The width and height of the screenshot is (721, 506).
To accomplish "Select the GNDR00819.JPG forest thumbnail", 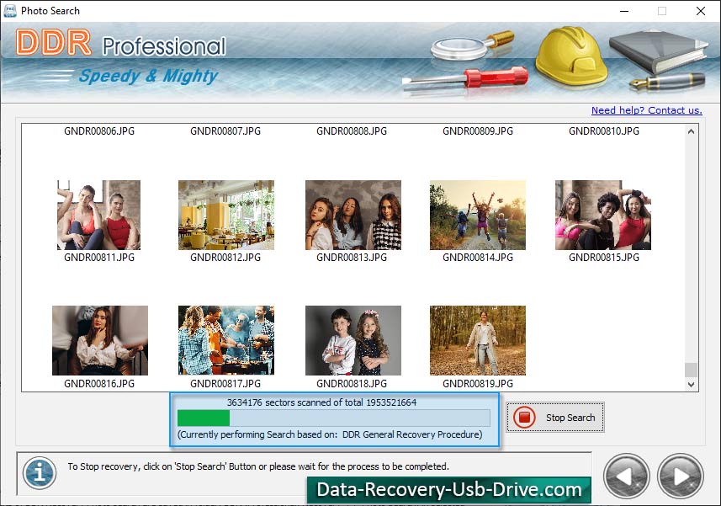I will (478, 340).
